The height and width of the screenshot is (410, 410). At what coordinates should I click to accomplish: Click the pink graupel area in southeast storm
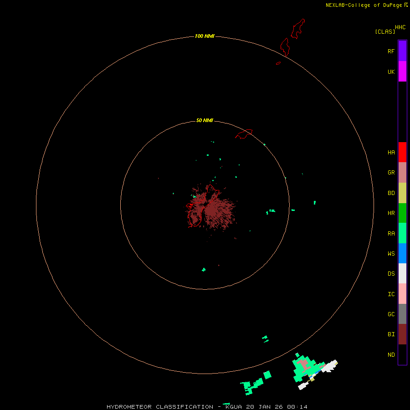tap(305, 364)
